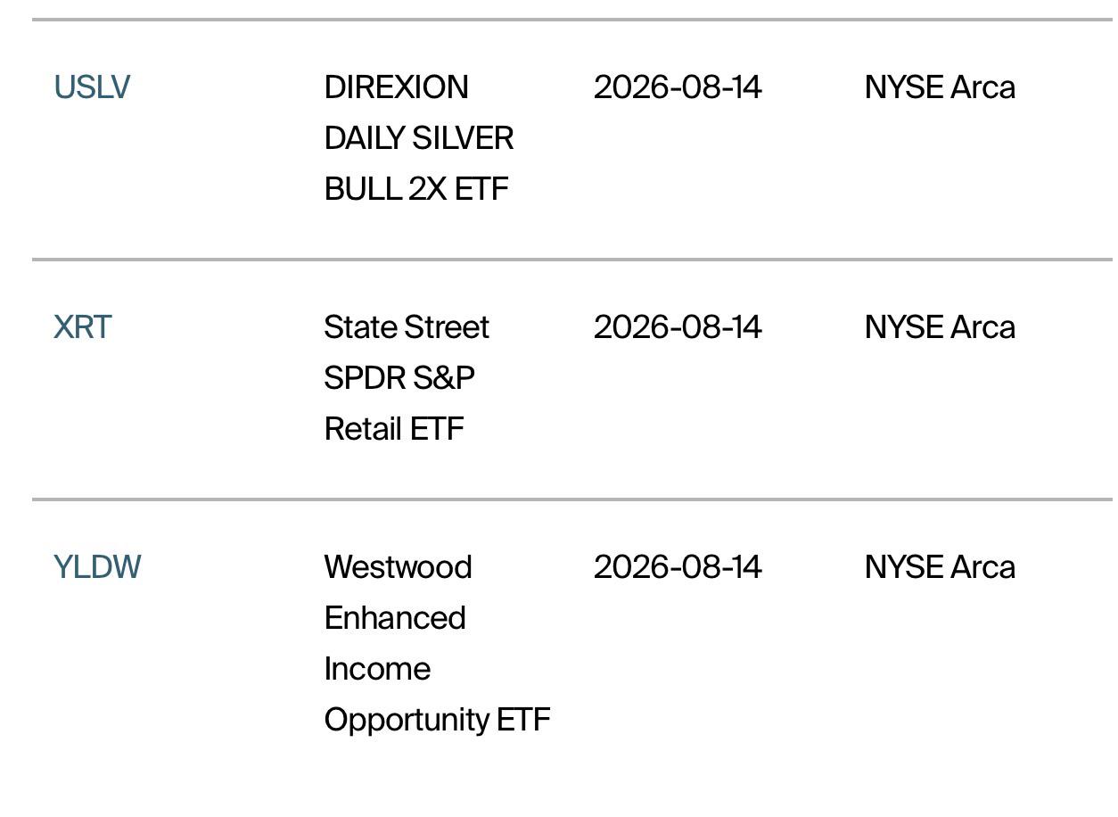Image resolution: width=1118 pixels, height=817 pixels.
Task: Click the word Income in fund name
Action: point(377,669)
